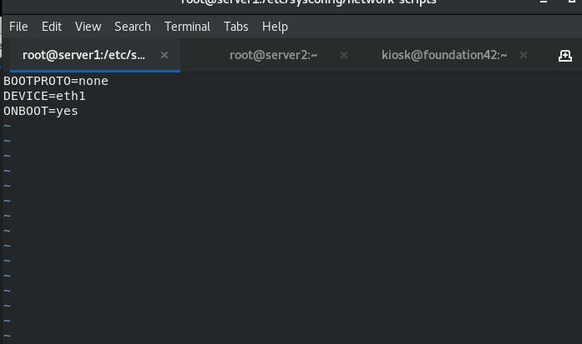Switch to the root@server2 tab
Image resolution: width=582 pixels, height=344 pixels.
[x=274, y=55]
